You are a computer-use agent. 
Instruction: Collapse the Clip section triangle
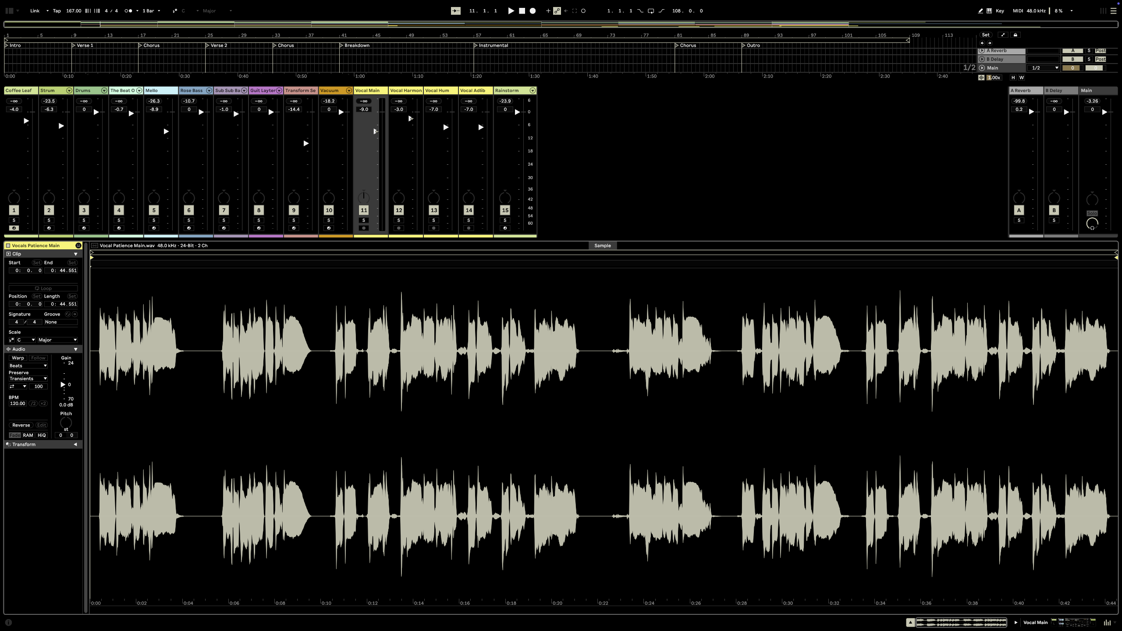(x=75, y=254)
